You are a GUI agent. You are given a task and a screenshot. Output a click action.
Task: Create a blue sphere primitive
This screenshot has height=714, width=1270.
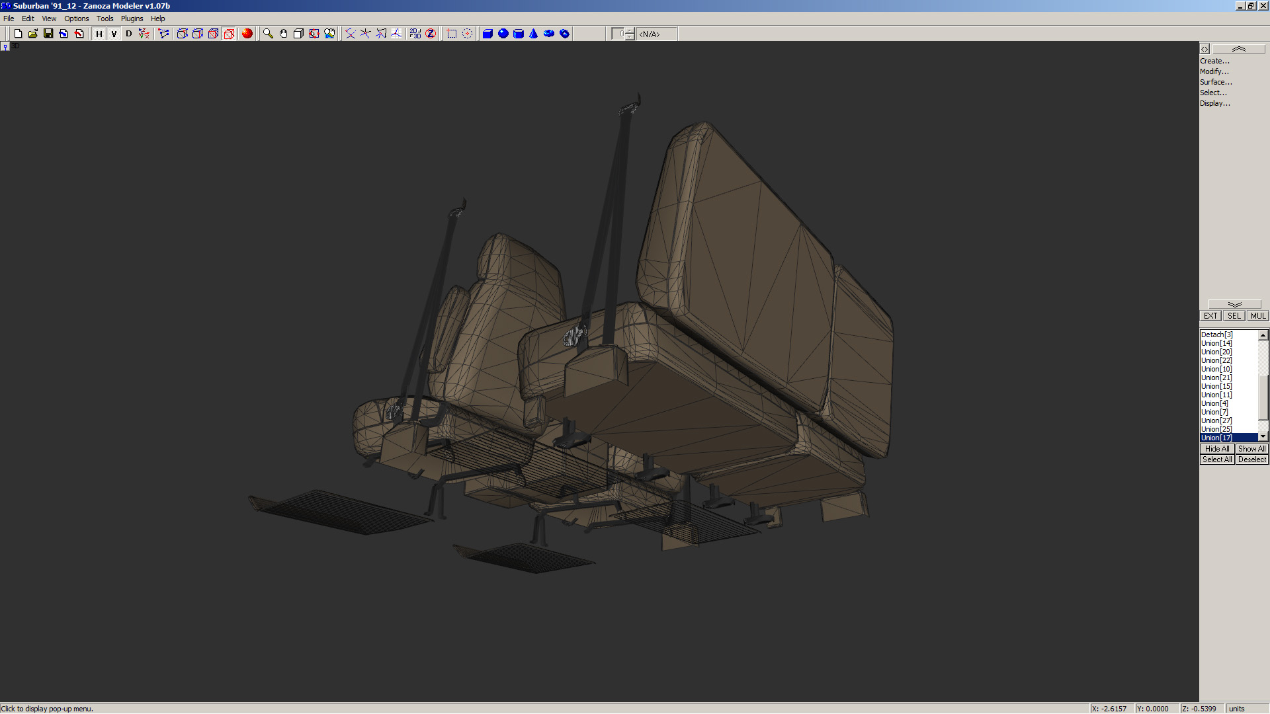[x=503, y=34]
